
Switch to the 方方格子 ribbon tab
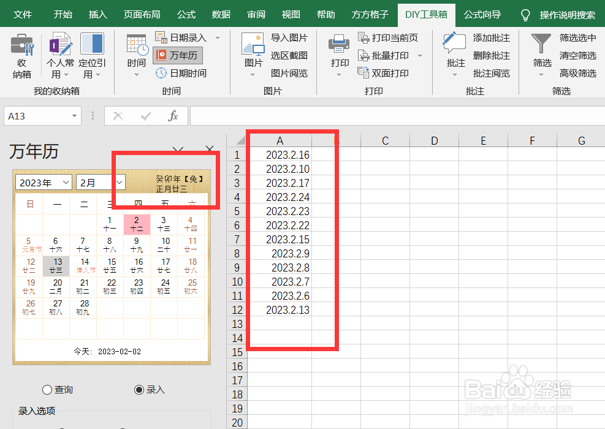370,13
